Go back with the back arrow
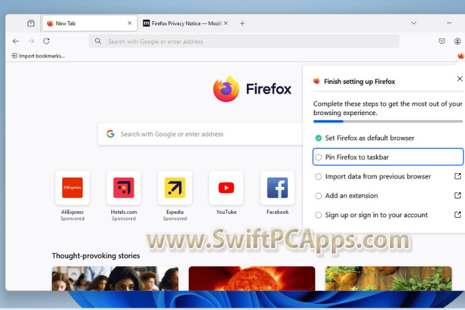Image resolution: width=465 pixels, height=310 pixels. (15, 41)
